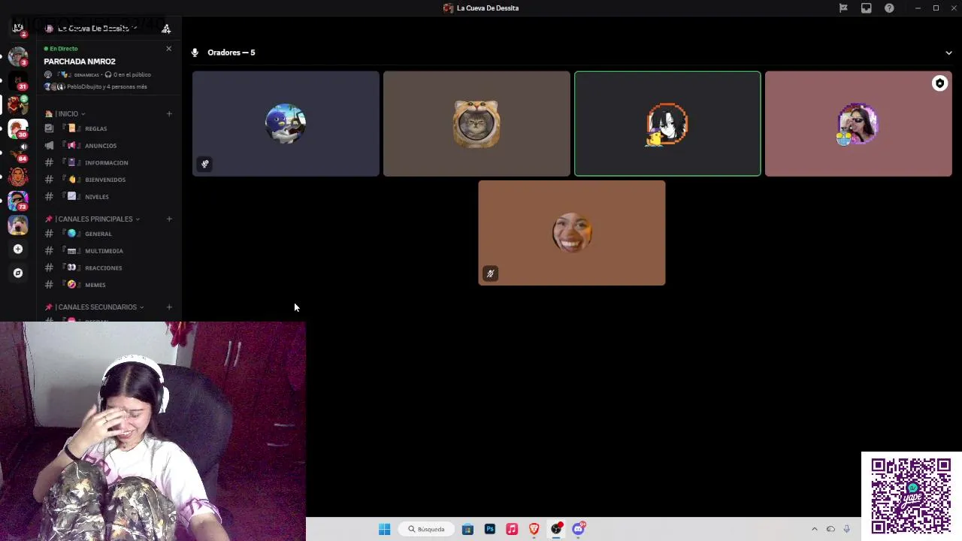Open the Windows Start menu
The height and width of the screenshot is (541, 962).
pos(384,529)
